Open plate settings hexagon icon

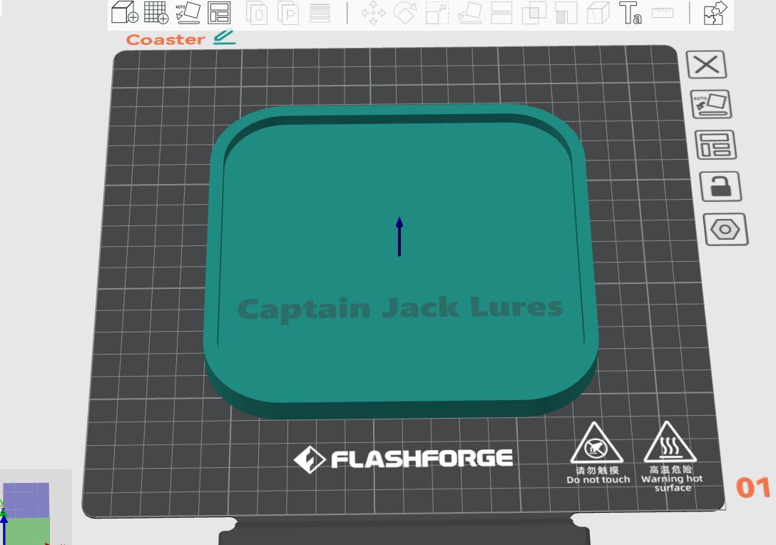[725, 229]
